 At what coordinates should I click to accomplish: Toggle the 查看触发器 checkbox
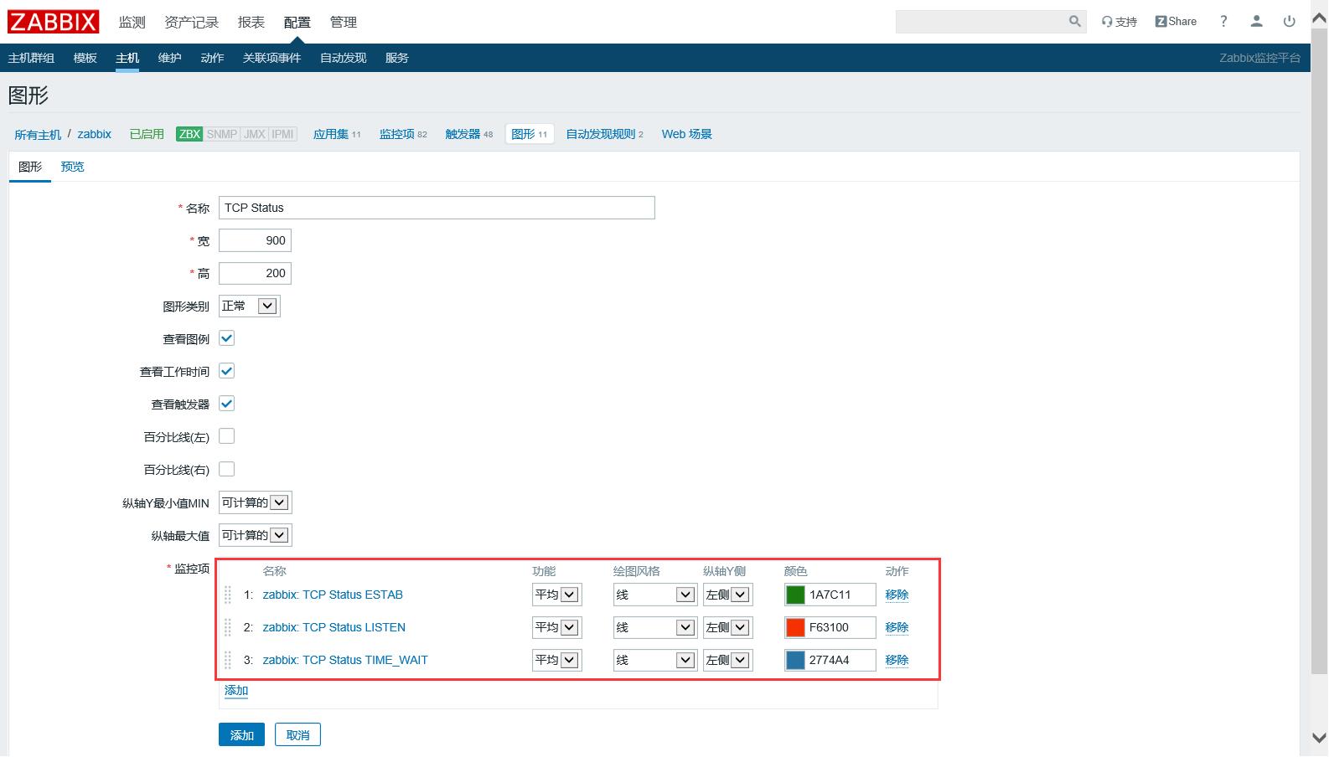tap(226, 404)
